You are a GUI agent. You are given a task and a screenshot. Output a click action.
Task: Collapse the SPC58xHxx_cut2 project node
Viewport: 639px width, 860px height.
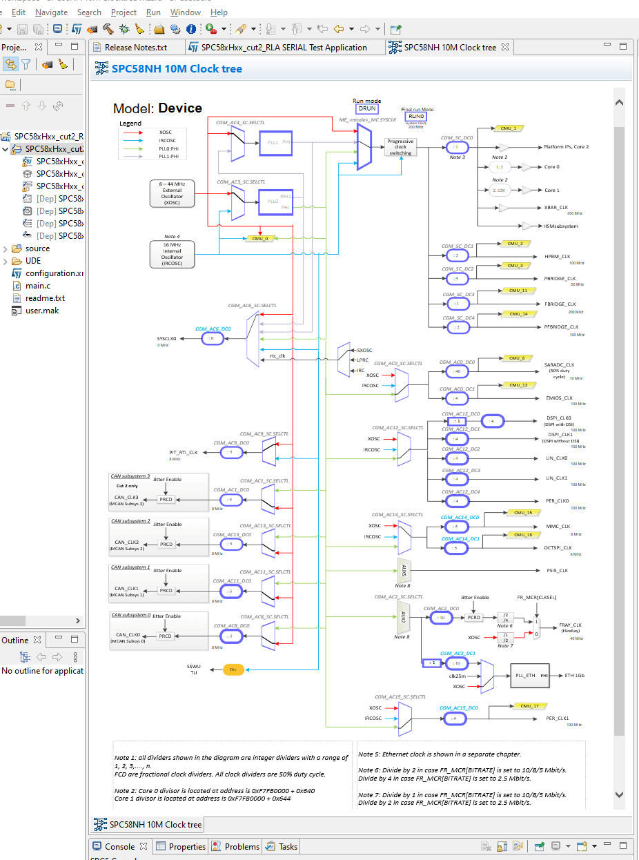point(6,148)
